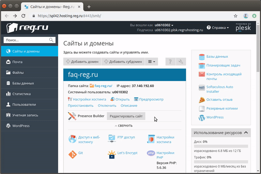Click the Планировщик задач link
Image resolution: width=261 pixels, height=174 pixels.
pyautogui.click(x=223, y=65)
